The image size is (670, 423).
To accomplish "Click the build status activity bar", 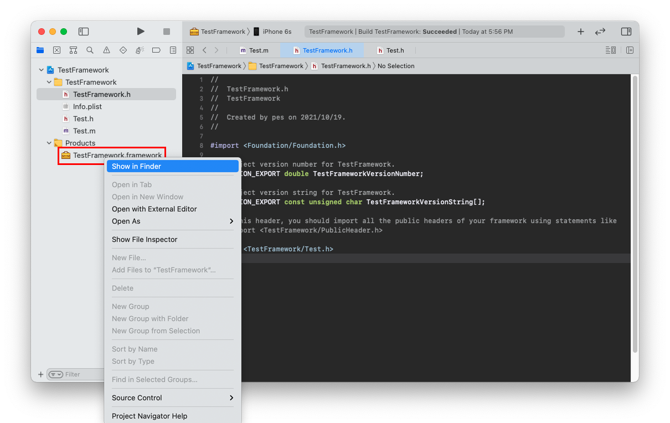I will [x=434, y=32].
